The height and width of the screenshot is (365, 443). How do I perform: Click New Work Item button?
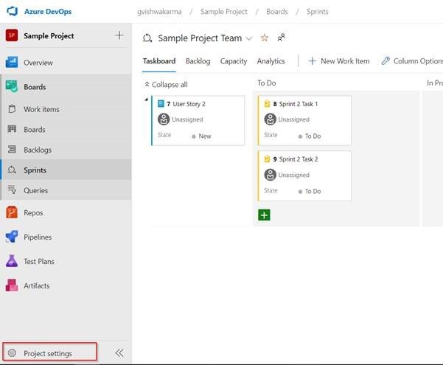[339, 61]
